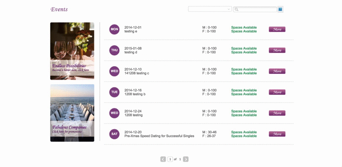Select Pre-Xmas Speed Dating event title

[x=159, y=136]
